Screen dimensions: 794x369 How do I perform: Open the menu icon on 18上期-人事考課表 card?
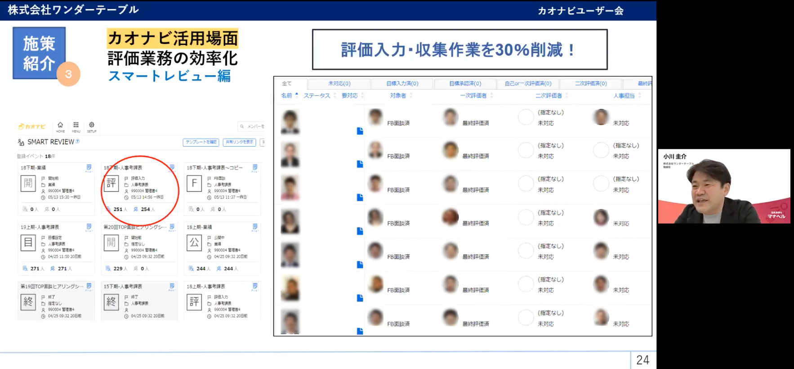(x=255, y=286)
